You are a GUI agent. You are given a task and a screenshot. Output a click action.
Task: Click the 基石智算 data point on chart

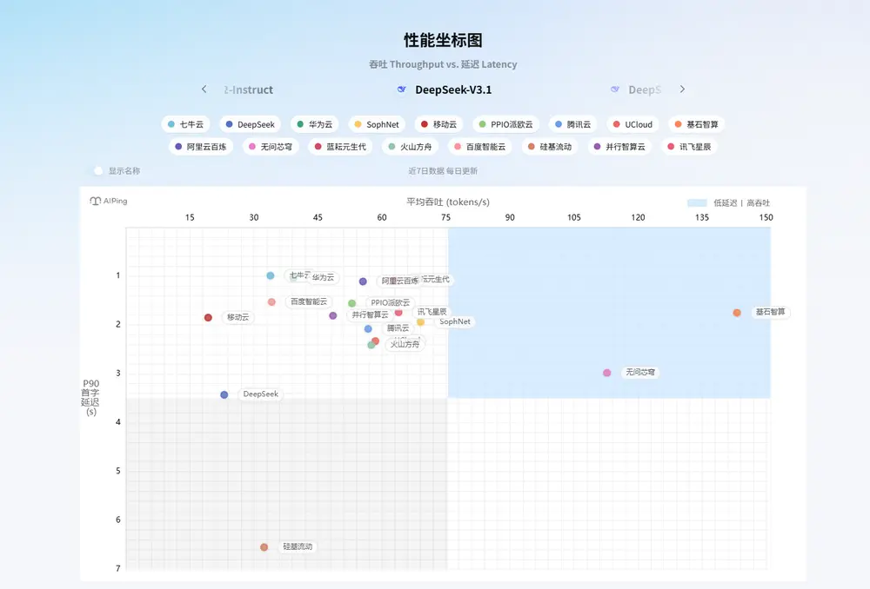737,313
